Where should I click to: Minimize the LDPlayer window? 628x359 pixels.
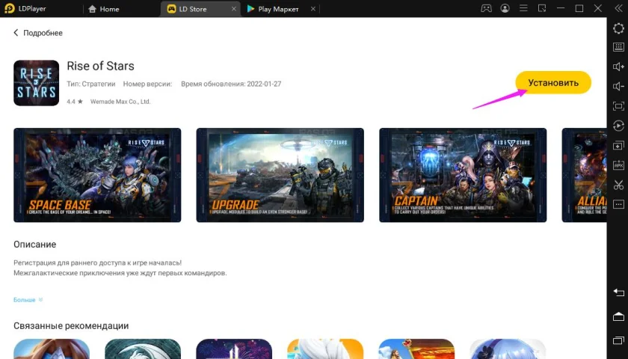[x=561, y=8]
